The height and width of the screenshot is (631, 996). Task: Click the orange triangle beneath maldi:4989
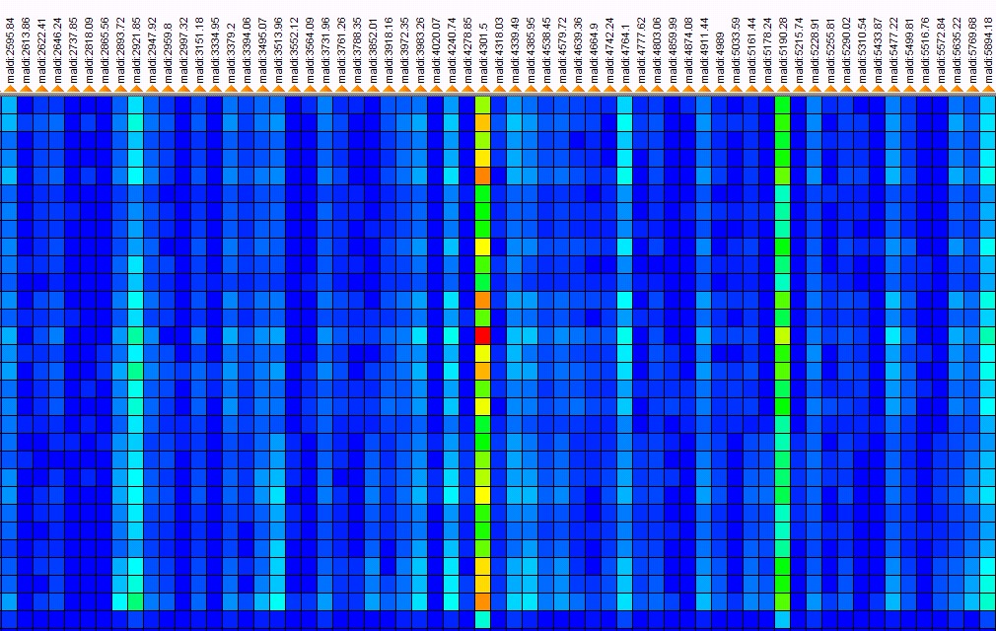721,89
